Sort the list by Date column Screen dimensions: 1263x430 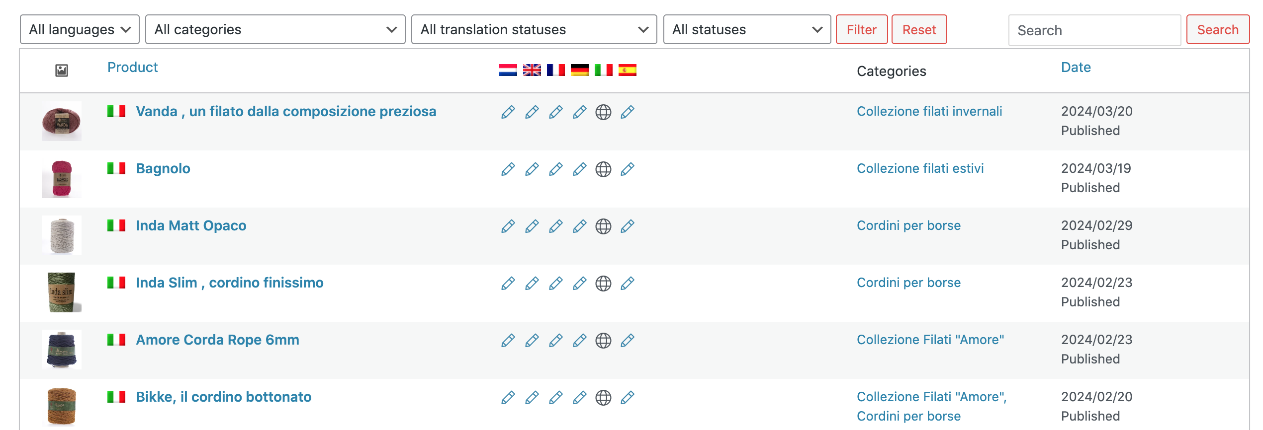pyautogui.click(x=1076, y=68)
